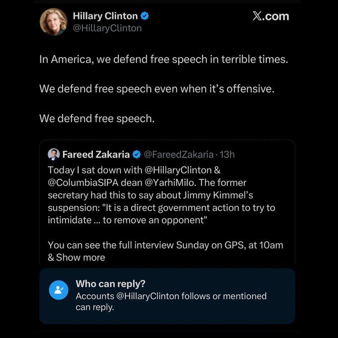Click the @FareedZakaria handle in quoted post
The width and height of the screenshot is (338, 338).
coord(178,154)
